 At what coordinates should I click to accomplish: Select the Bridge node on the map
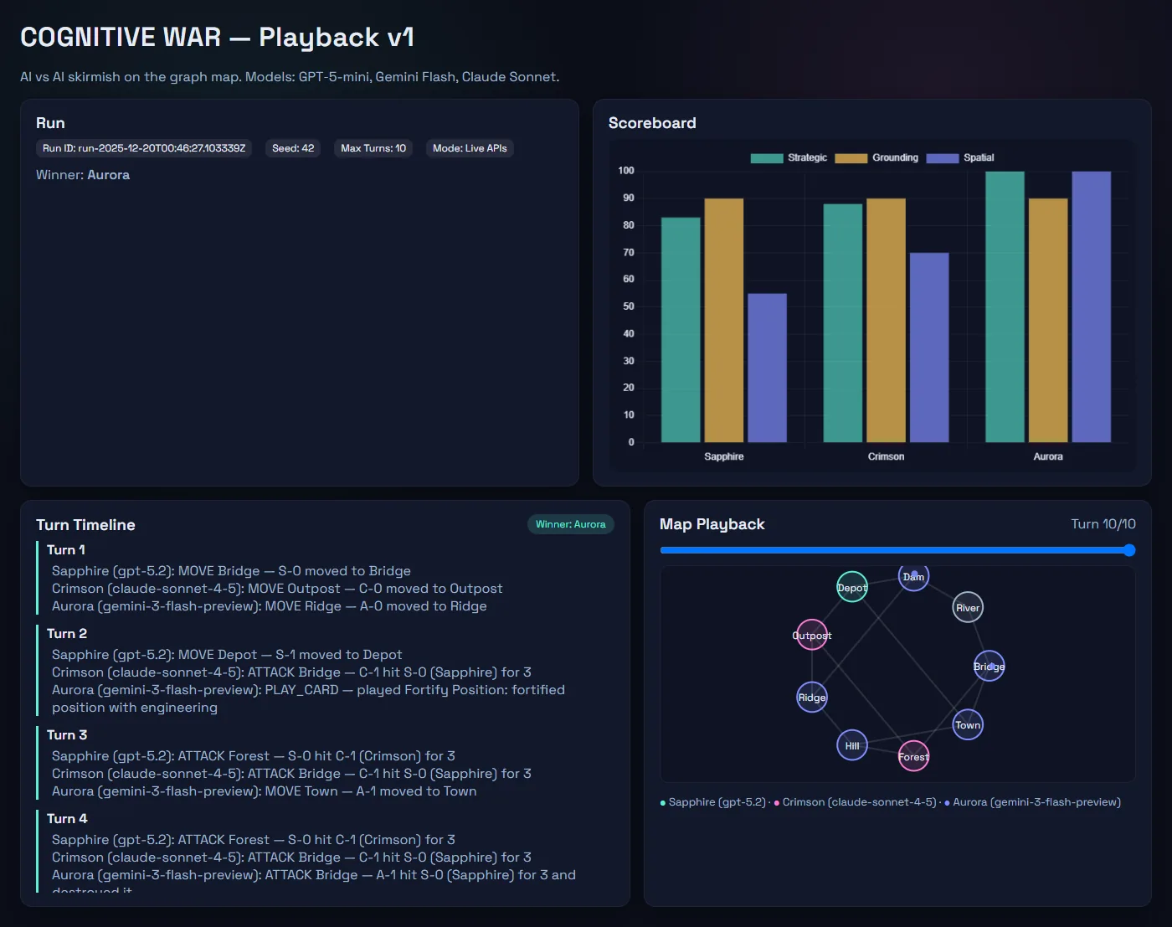pos(989,667)
